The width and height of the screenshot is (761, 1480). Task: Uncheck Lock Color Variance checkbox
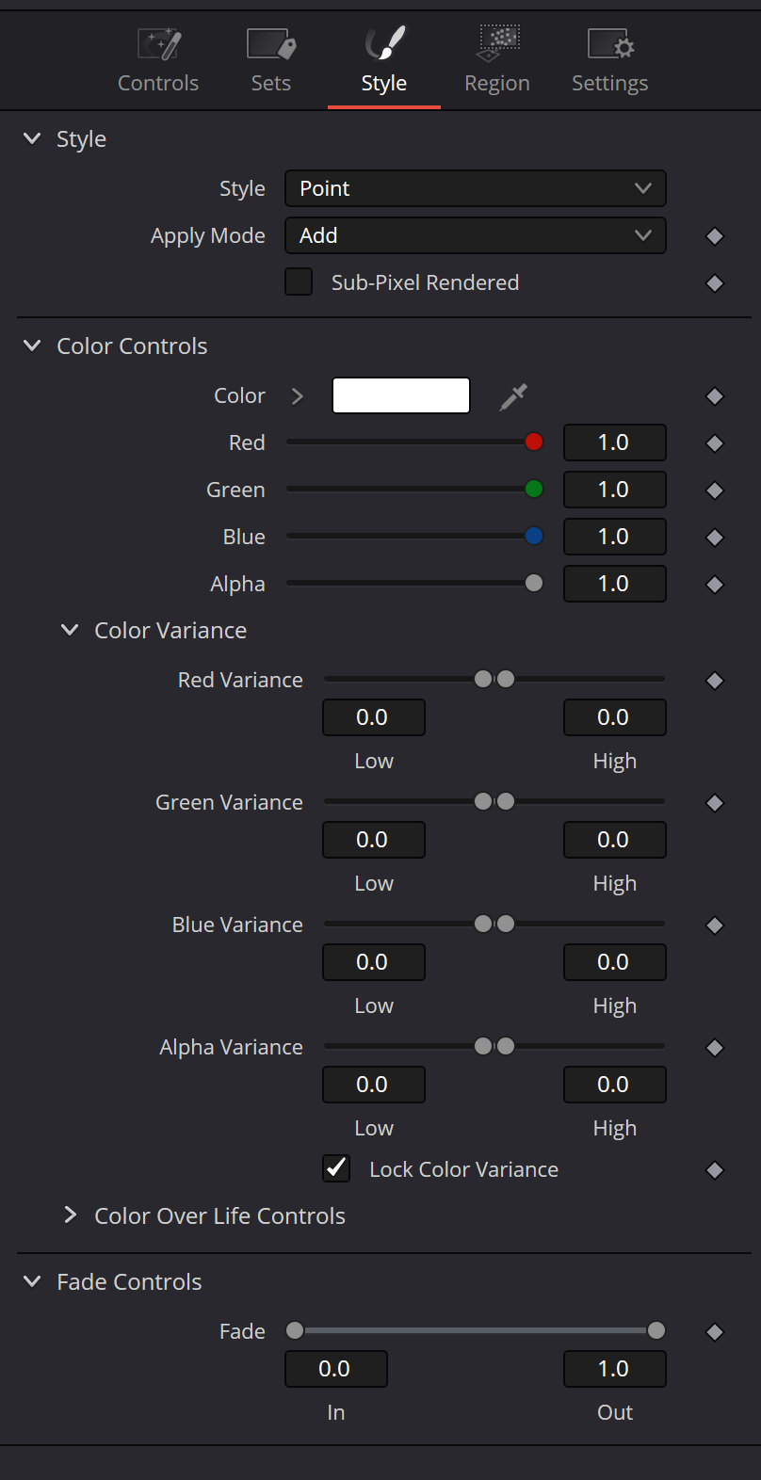pyautogui.click(x=336, y=1168)
